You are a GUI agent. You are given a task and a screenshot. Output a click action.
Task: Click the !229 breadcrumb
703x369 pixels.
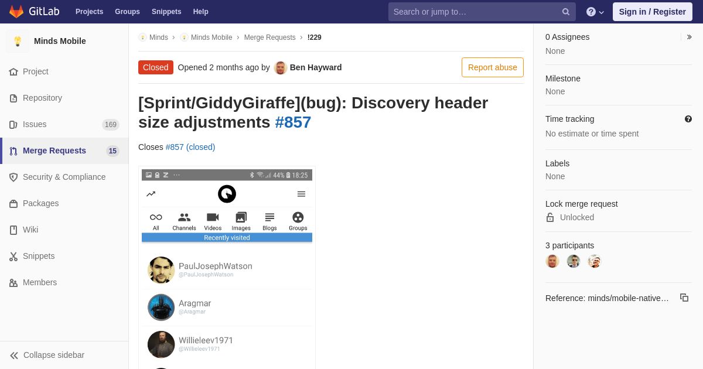point(315,37)
